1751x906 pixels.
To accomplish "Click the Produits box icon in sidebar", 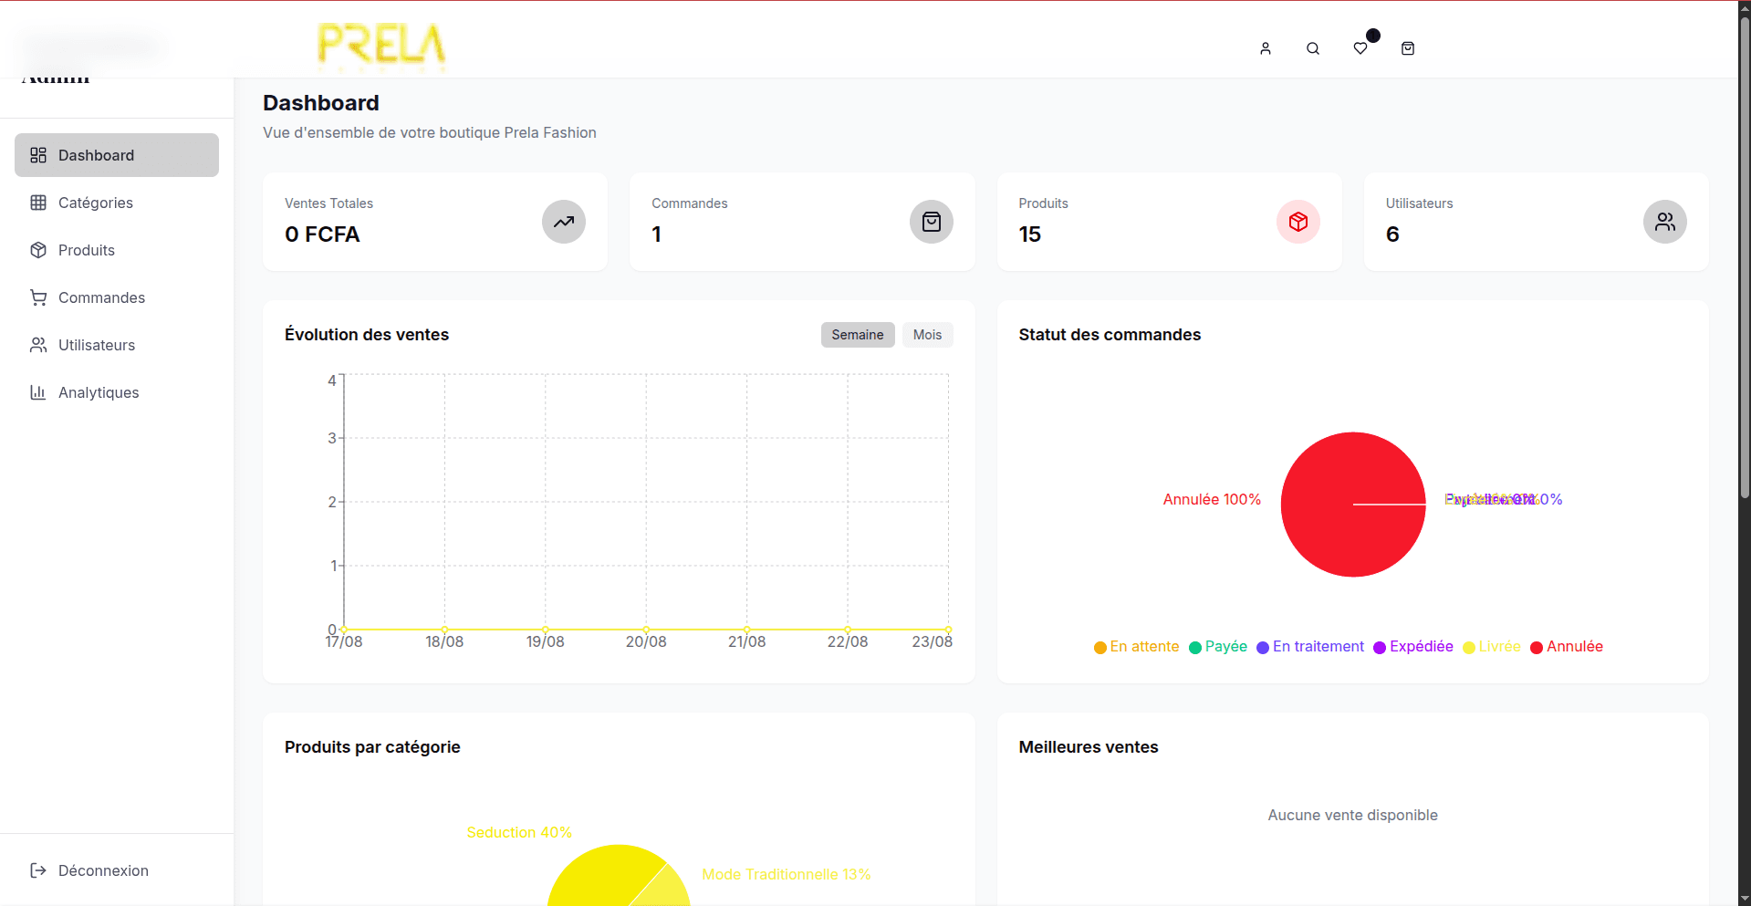I will pyautogui.click(x=38, y=250).
